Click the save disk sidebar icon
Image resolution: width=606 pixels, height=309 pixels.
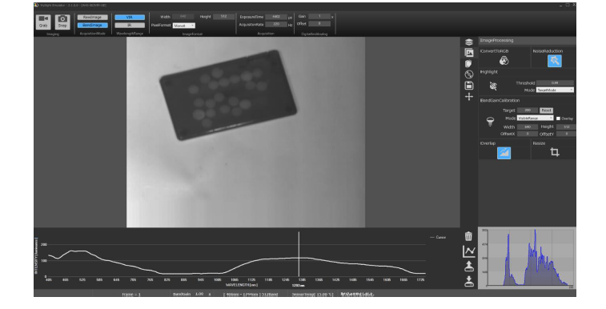click(469, 86)
